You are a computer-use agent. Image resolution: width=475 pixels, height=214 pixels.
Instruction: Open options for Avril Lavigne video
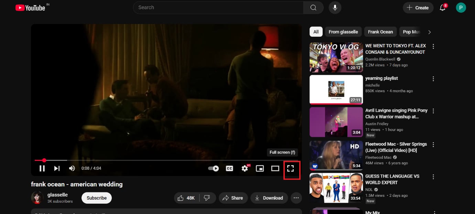click(433, 111)
